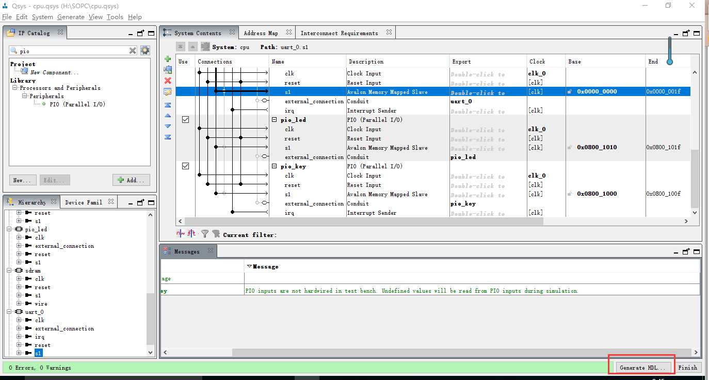The image size is (709, 380).
Task: Click the show clock domains icon above Messages
Action: point(181,233)
